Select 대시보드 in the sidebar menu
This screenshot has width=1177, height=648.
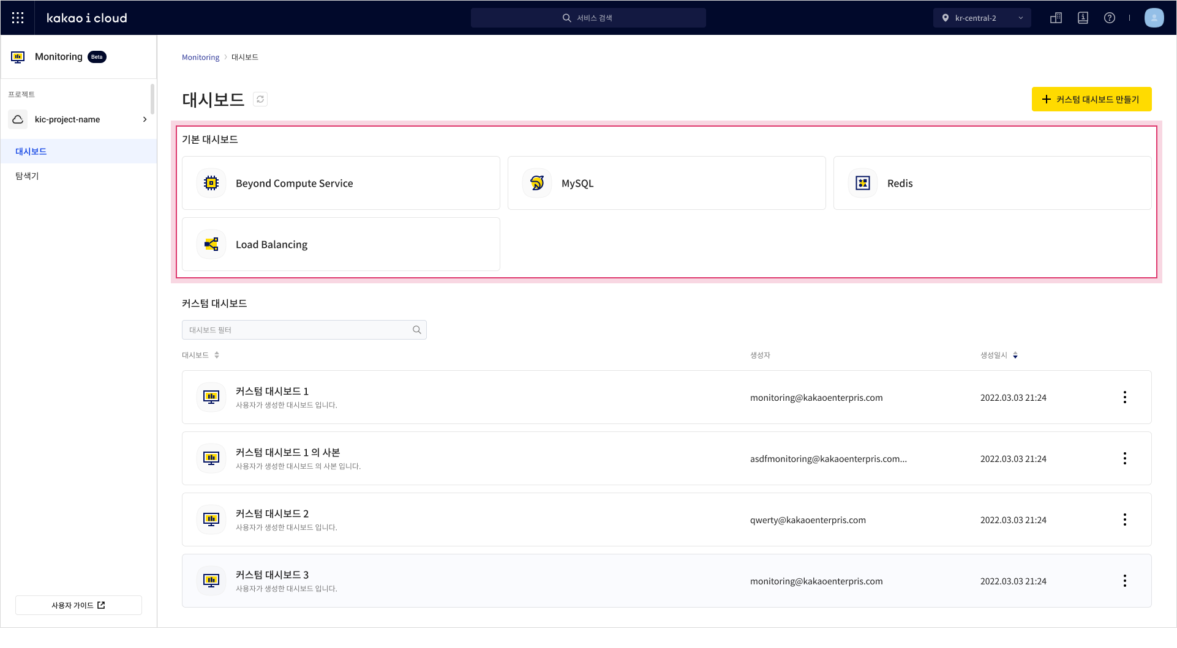coord(78,151)
